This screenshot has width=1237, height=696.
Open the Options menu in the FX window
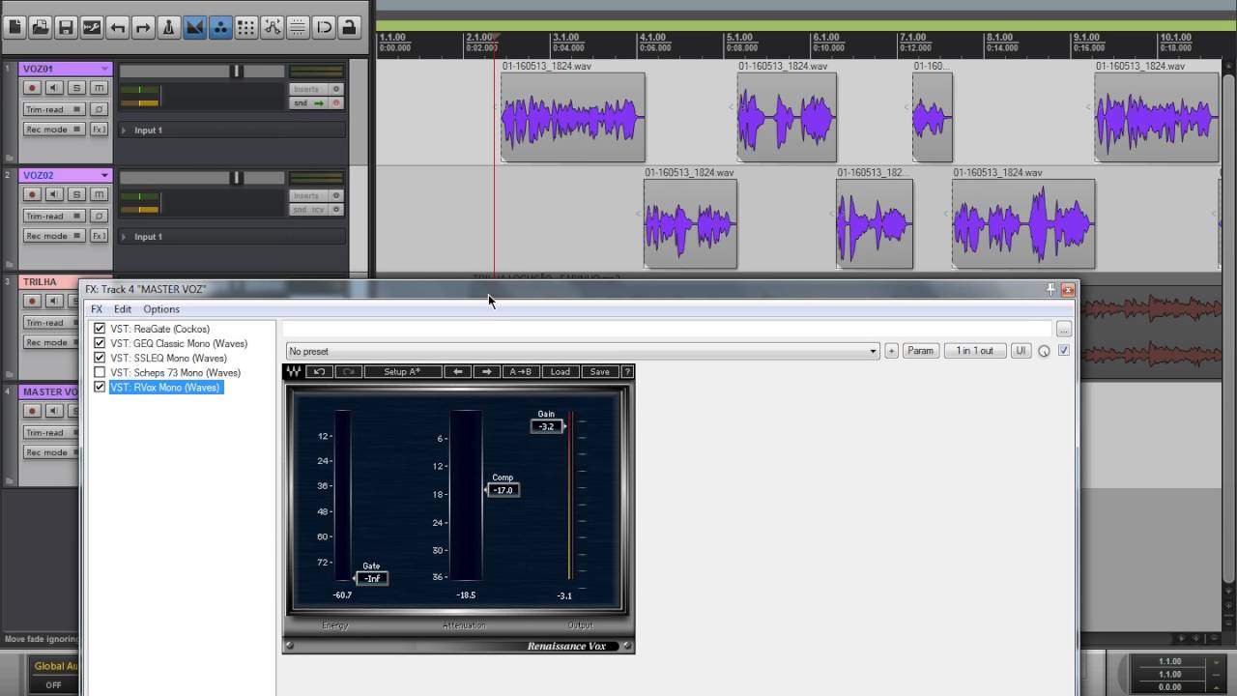coord(161,309)
